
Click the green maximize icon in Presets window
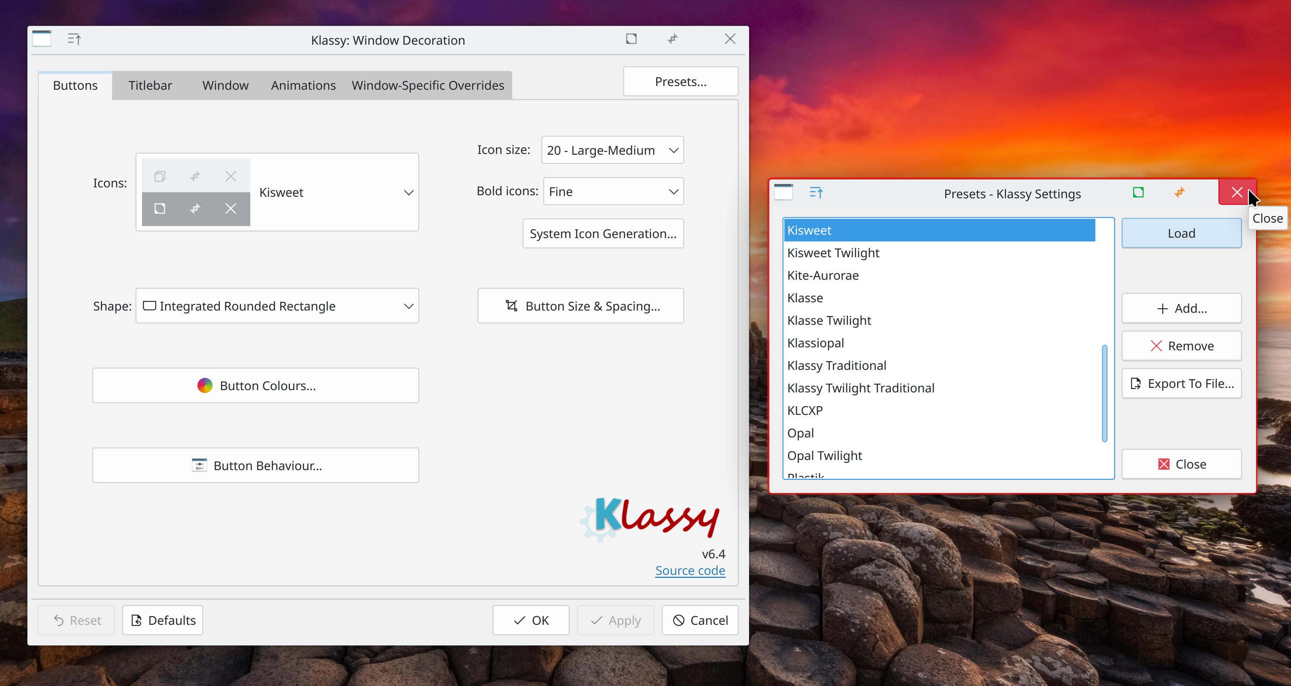1139,193
